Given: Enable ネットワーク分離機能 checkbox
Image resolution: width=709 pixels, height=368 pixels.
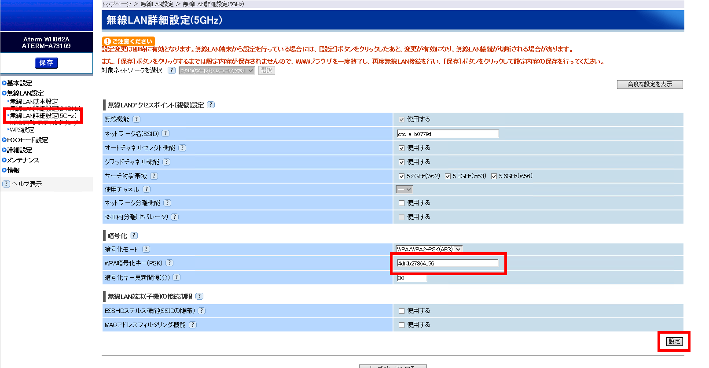Looking at the screenshot, I should click(401, 203).
